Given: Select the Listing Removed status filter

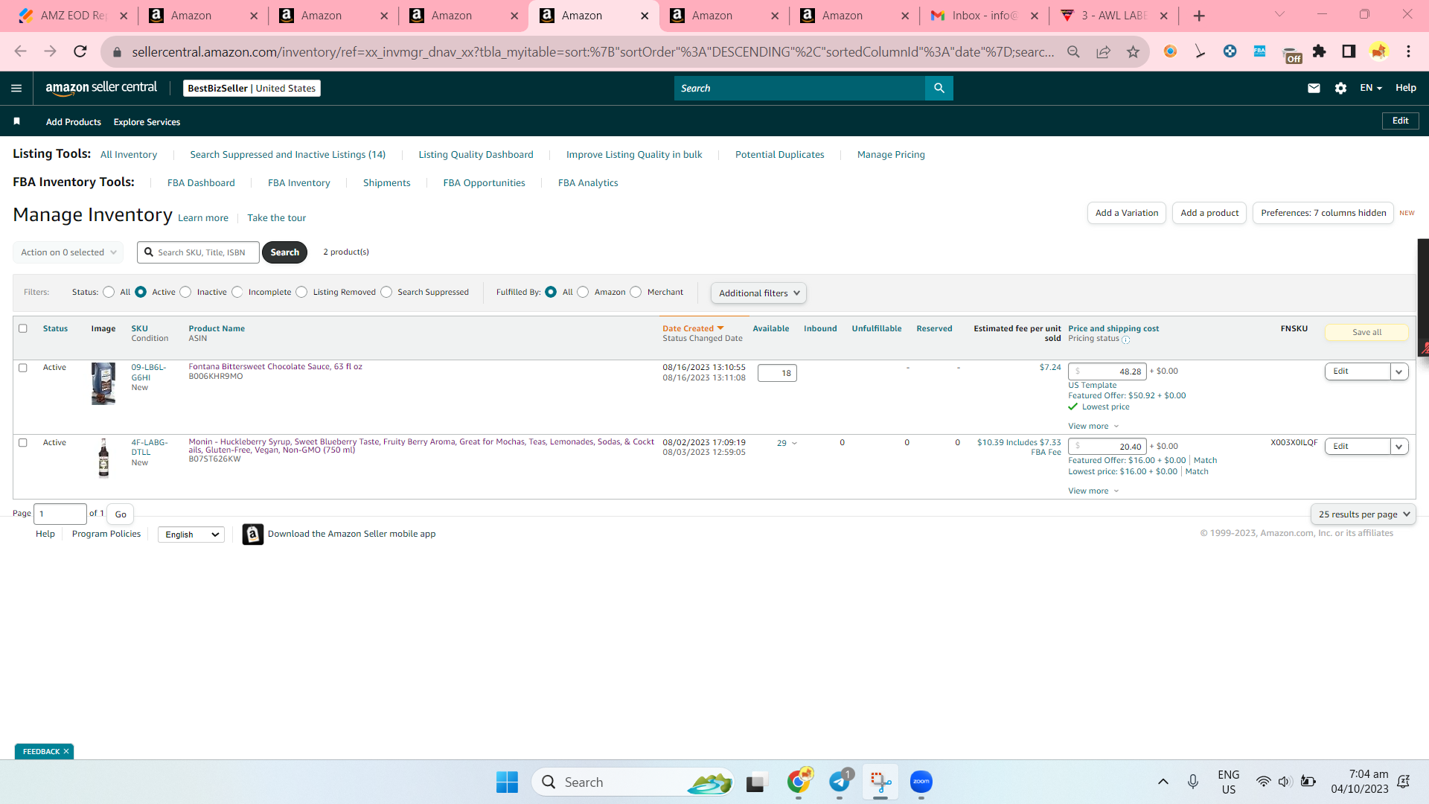Looking at the screenshot, I should coord(301,292).
